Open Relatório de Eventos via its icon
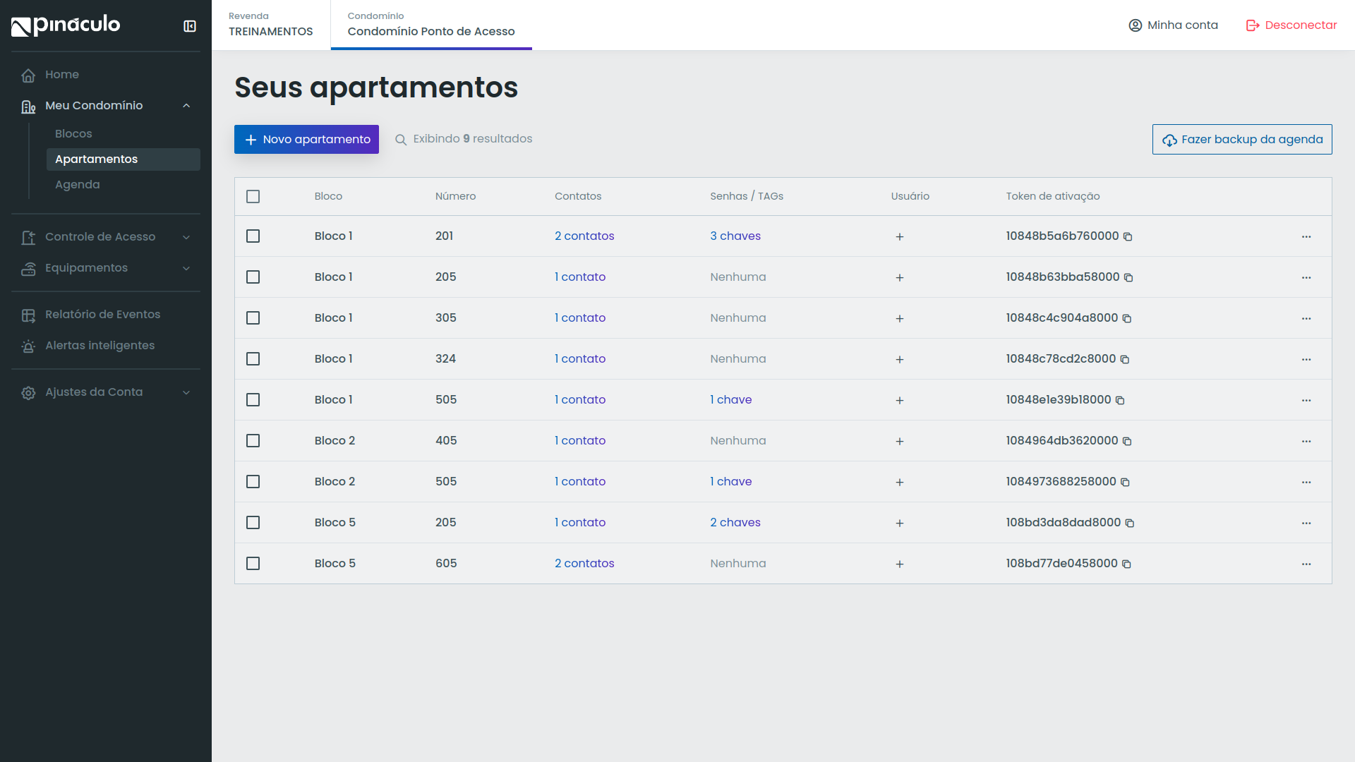Viewport: 1355px width, 762px height. pyautogui.click(x=28, y=315)
